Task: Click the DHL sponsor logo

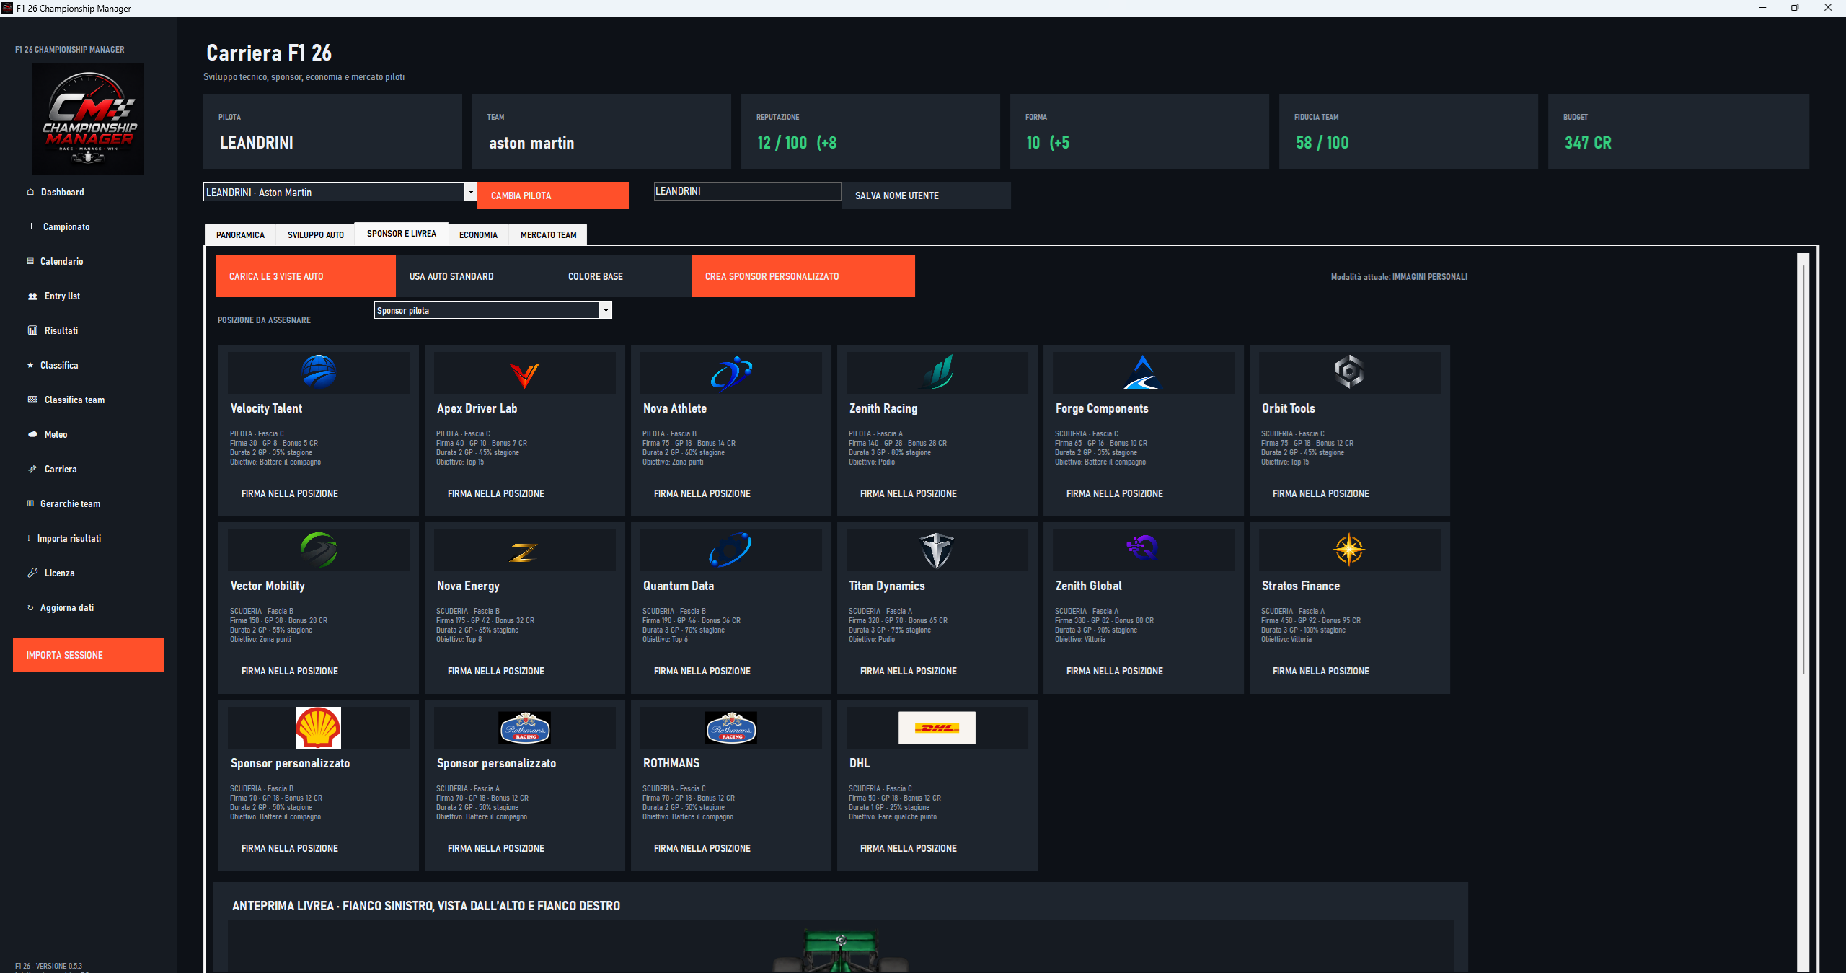Action: point(937,728)
